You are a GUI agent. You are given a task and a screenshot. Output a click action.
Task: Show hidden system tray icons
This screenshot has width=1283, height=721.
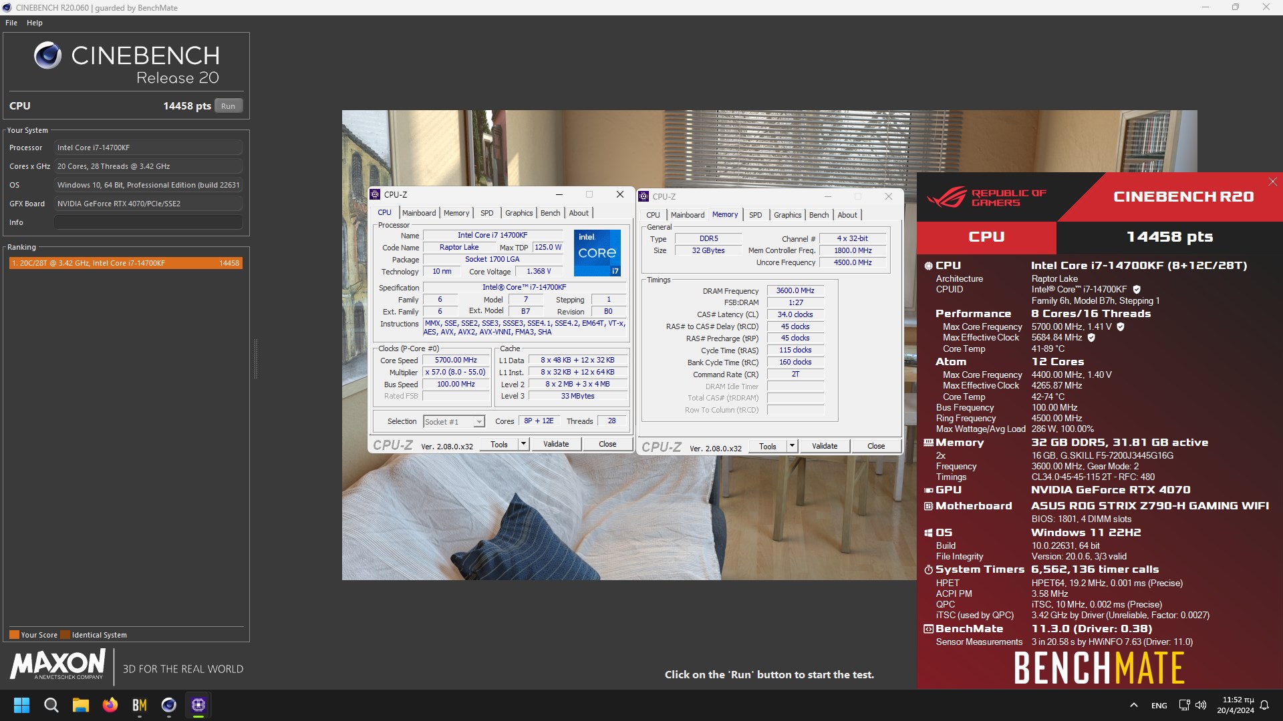coord(1134,705)
